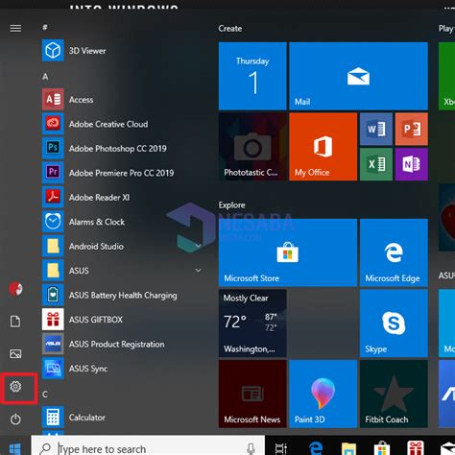
Task: Expand the ASUS folder chevron
Action: click(198, 271)
